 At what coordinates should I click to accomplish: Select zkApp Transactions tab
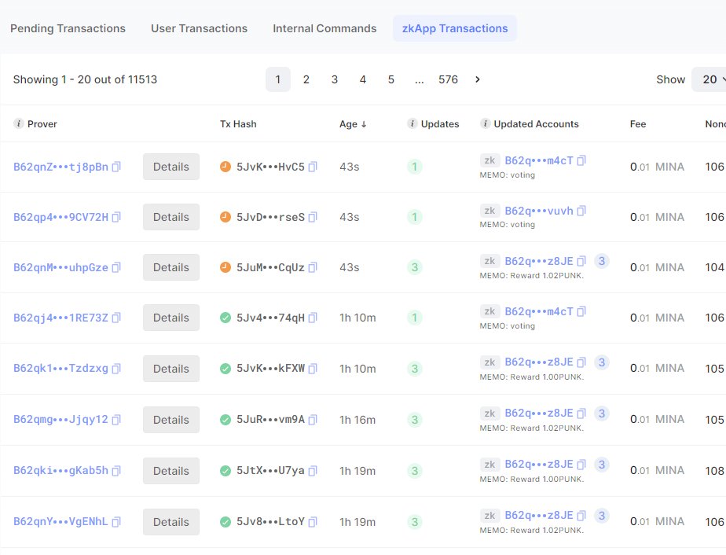(455, 28)
